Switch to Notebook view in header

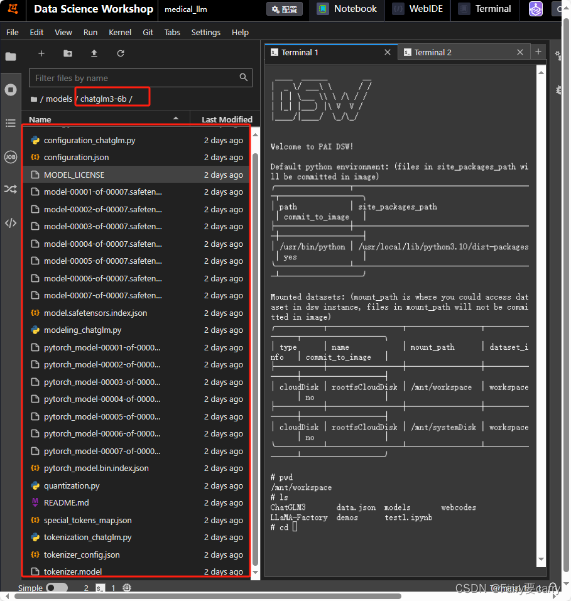[347, 9]
